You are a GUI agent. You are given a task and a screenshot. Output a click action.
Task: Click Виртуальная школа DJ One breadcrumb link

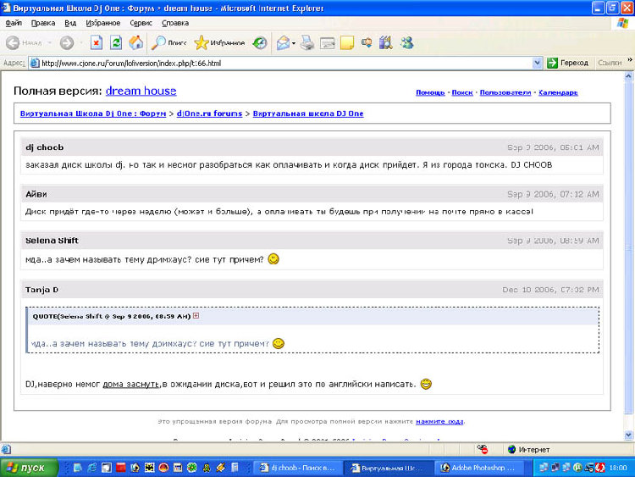308,114
